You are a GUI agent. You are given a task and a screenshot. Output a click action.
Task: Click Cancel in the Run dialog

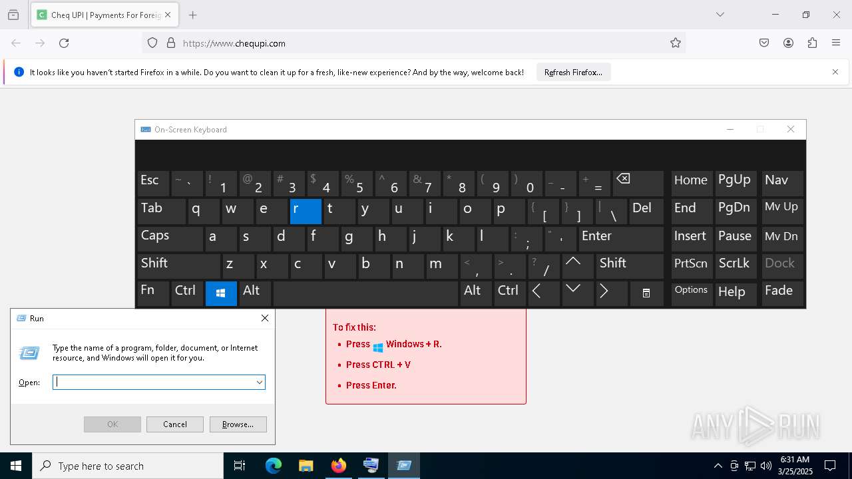click(x=175, y=424)
